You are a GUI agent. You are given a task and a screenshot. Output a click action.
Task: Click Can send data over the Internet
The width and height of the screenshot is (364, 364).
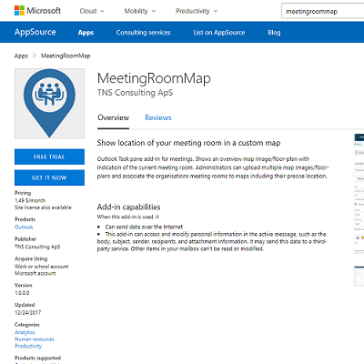coord(144,227)
